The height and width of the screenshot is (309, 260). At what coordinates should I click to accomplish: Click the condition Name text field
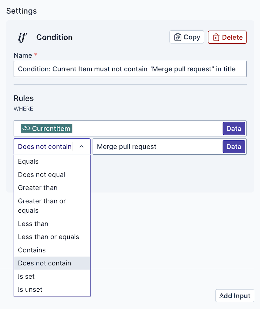coord(130,69)
